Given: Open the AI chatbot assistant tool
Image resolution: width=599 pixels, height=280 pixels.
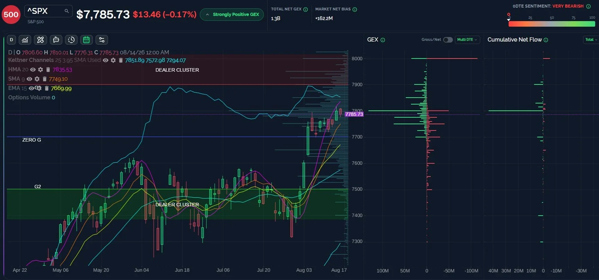Looking at the screenshot, I should 56,40.
